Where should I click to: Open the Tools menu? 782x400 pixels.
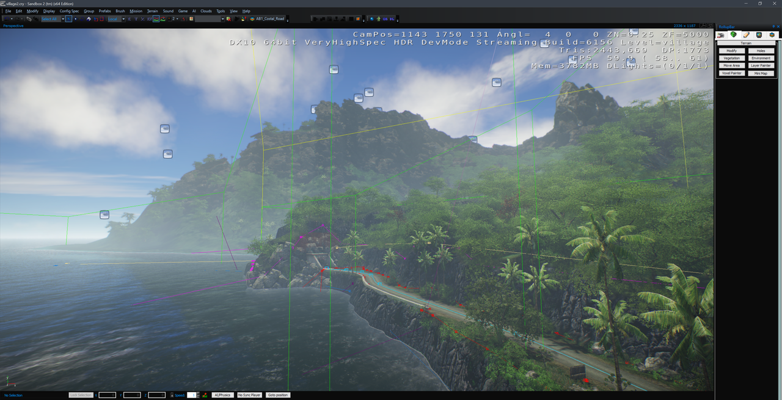click(x=221, y=11)
